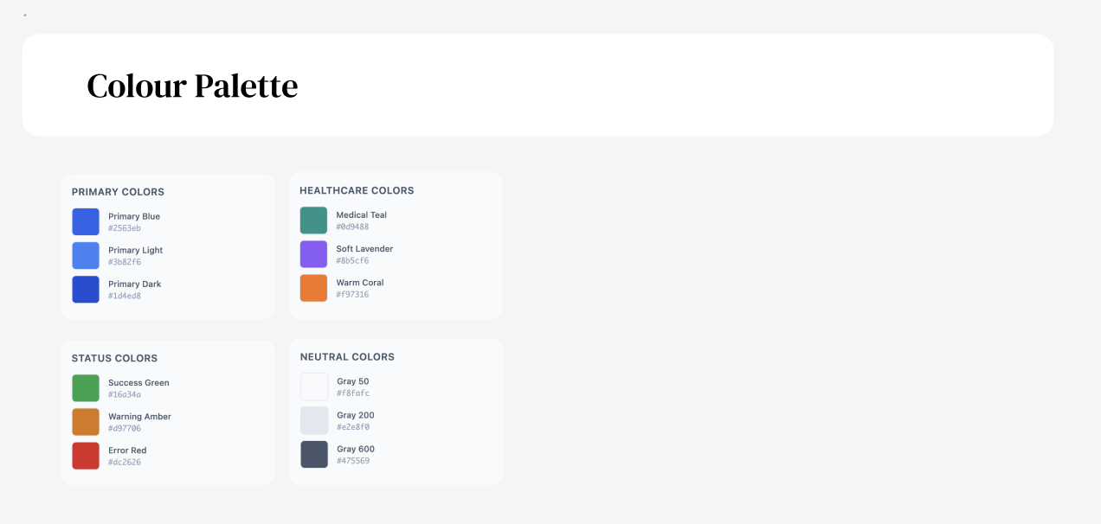Select the Primary Light swatch
The width and height of the screenshot is (1101, 524).
click(x=86, y=256)
